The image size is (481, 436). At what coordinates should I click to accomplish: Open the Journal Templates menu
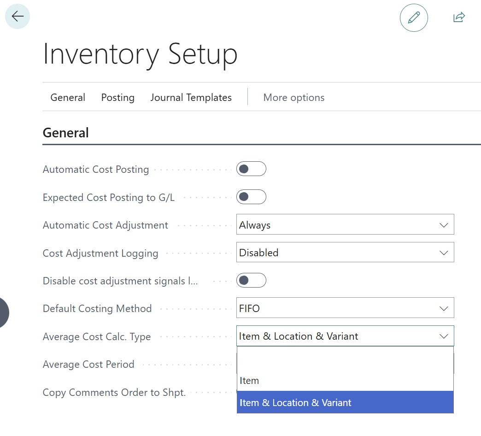(x=191, y=98)
